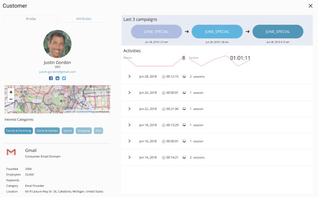Image resolution: width=318 pixels, height=197 pixels.
Task: Expand the Jun 28, 2018 activity row
Action: (130, 77)
